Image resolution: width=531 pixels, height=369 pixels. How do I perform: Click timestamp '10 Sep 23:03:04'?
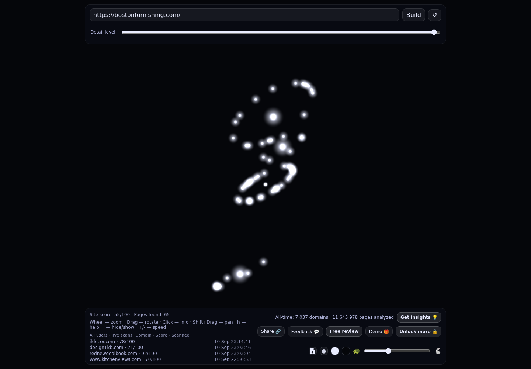pyautogui.click(x=232, y=354)
